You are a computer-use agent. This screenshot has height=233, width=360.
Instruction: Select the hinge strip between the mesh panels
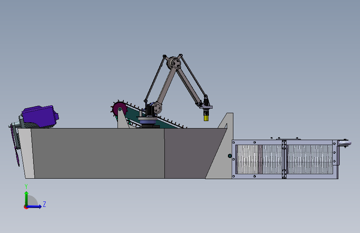284,159
